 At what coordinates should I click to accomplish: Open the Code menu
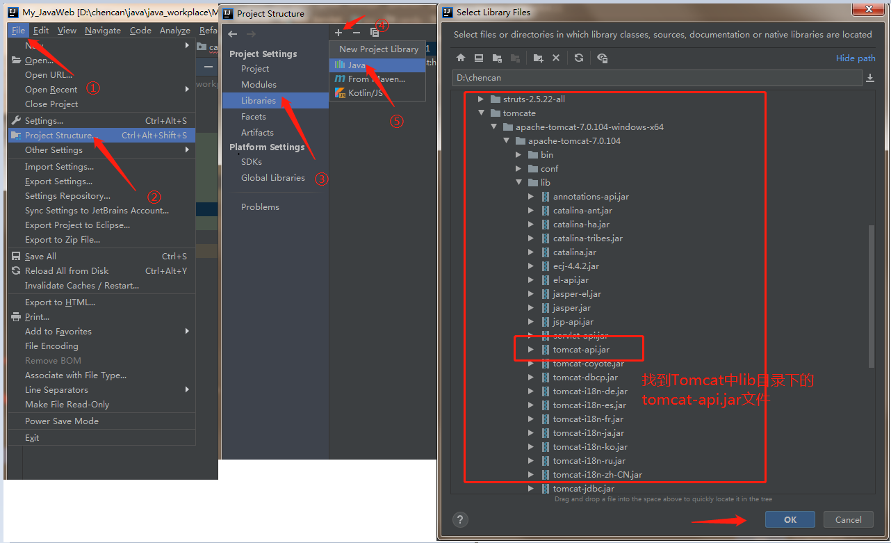[x=140, y=30]
